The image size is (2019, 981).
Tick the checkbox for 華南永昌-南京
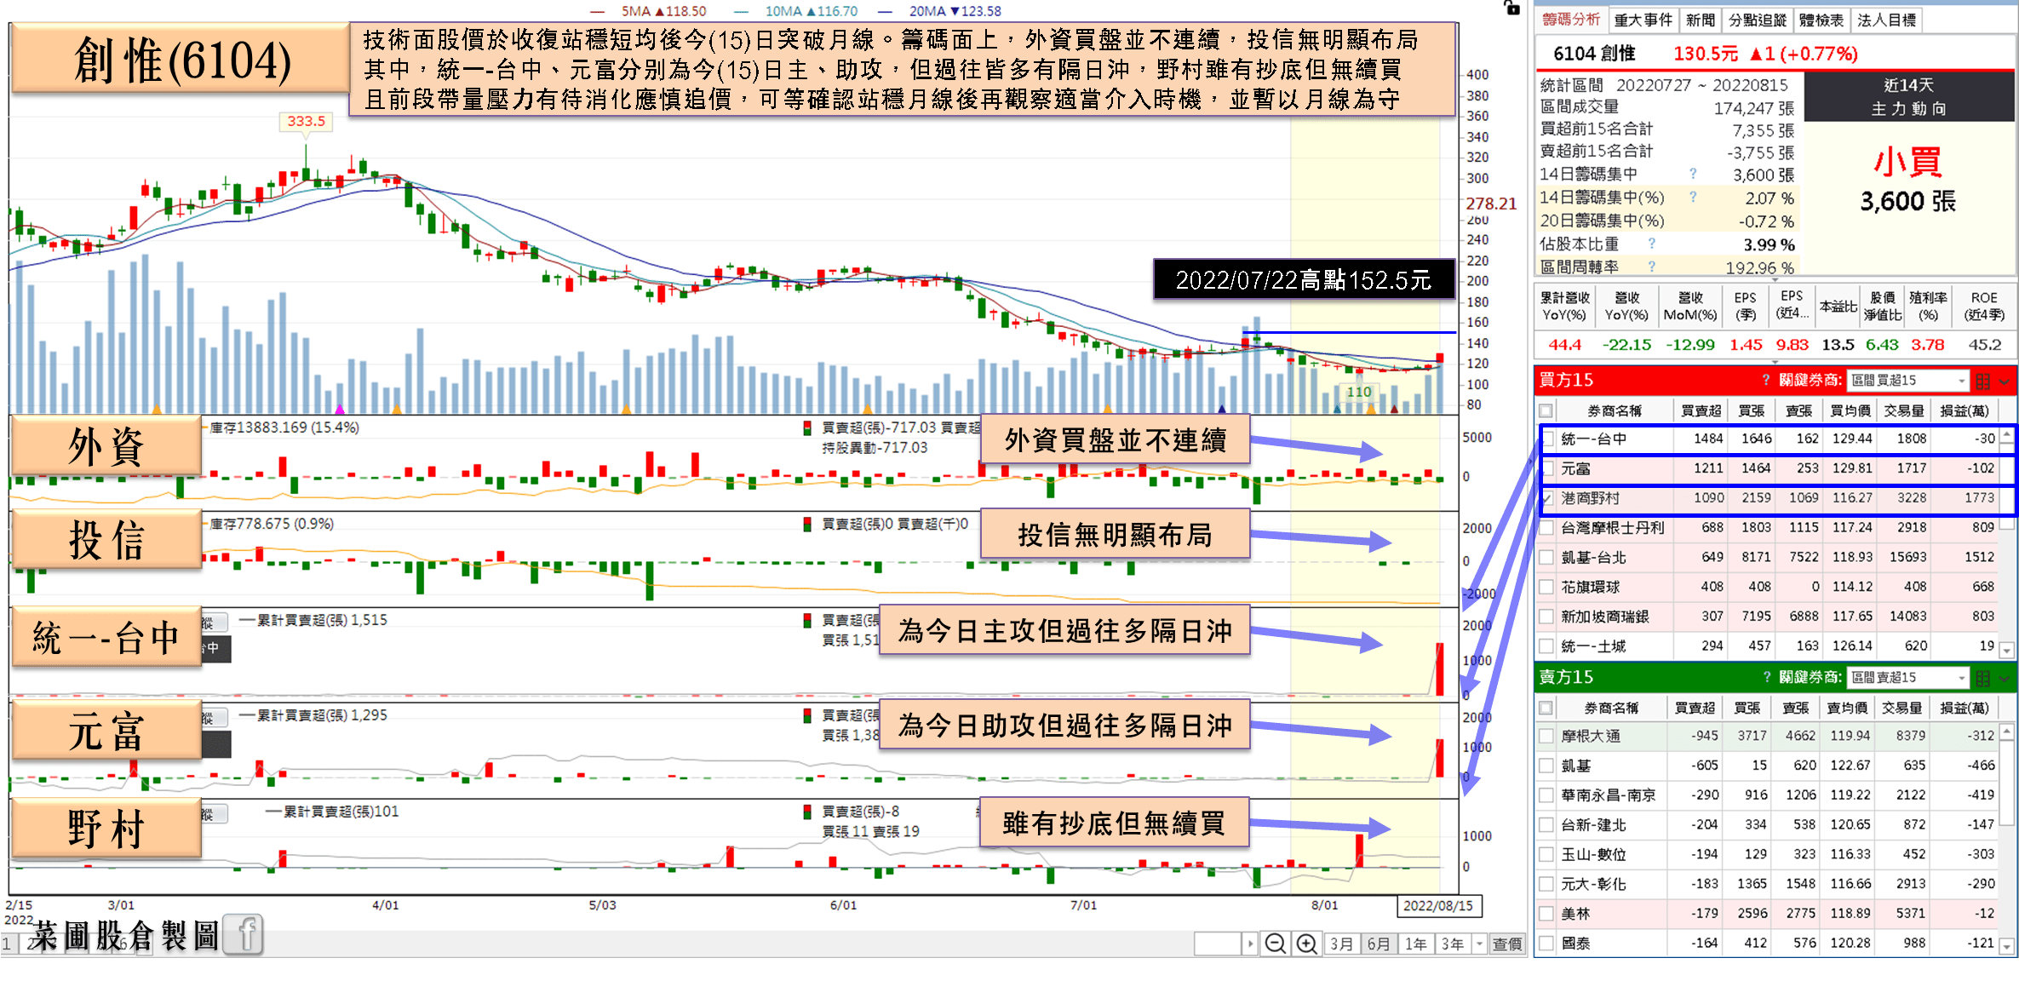1547,795
